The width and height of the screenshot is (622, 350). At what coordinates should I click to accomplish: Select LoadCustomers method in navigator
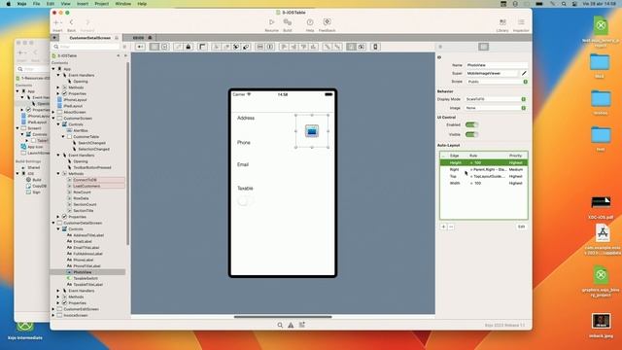[86, 186]
